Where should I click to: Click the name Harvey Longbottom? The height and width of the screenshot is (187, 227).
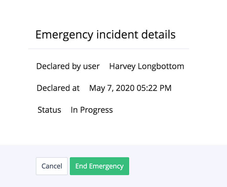coord(147,67)
